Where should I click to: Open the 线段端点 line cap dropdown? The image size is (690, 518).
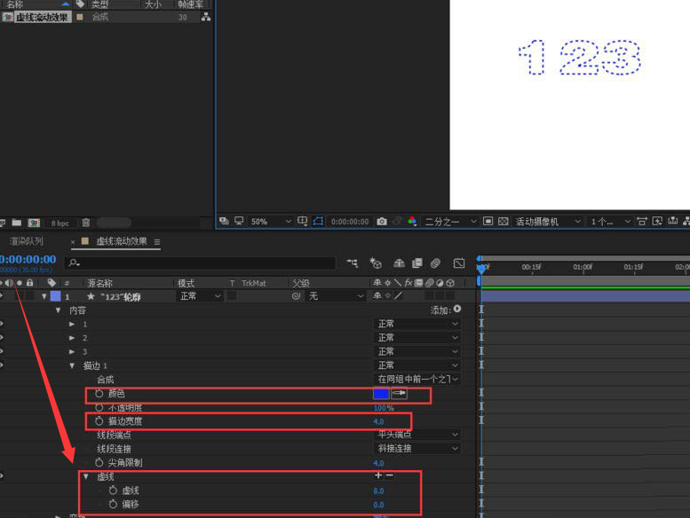[417, 435]
